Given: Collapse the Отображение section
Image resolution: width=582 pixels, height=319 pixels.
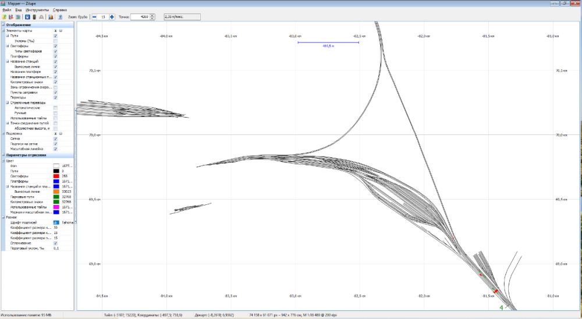Looking at the screenshot, I should click(2, 25).
